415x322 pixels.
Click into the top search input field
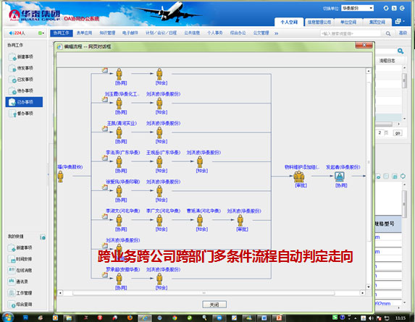click(x=351, y=33)
